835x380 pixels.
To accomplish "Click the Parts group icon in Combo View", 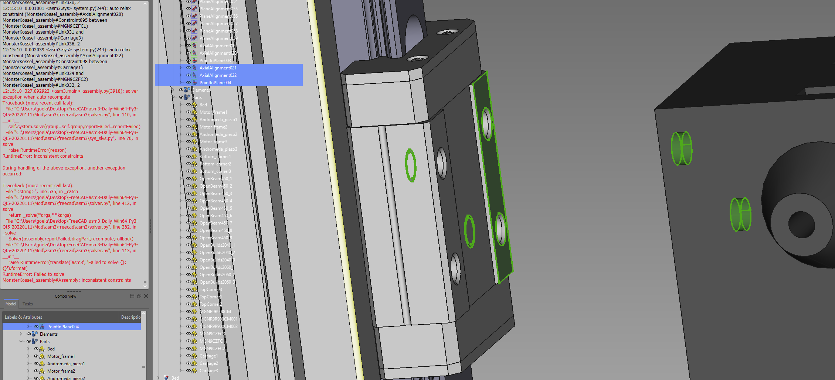I will coord(34,341).
